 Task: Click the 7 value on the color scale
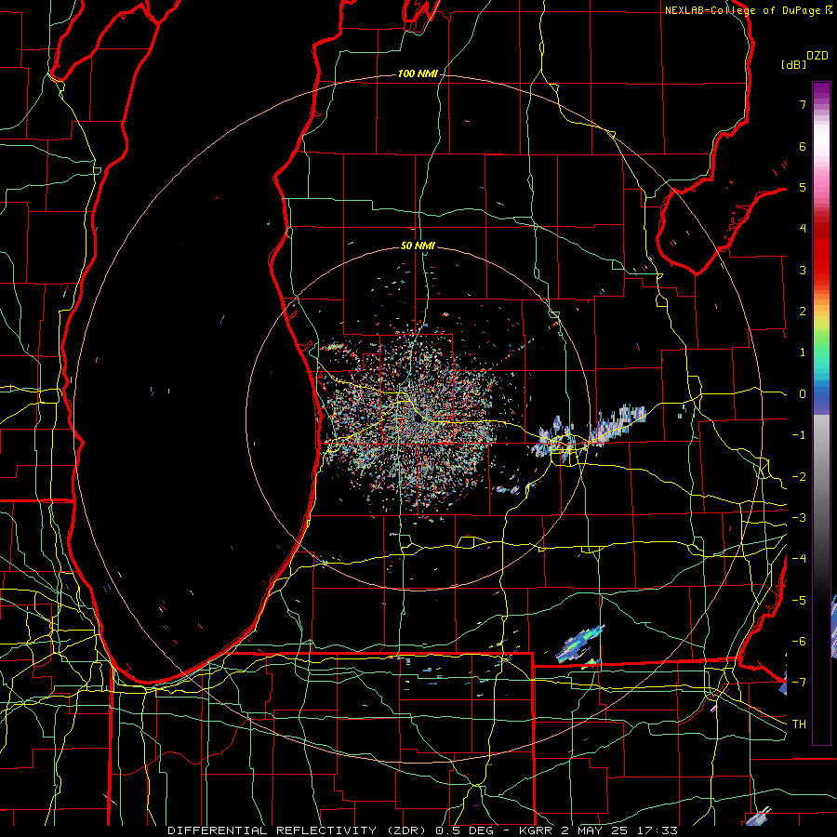click(803, 104)
